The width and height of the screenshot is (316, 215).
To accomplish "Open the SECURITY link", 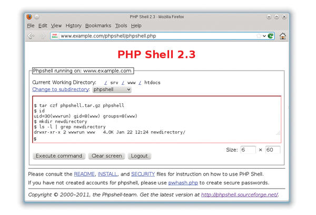I will (143, 174).
